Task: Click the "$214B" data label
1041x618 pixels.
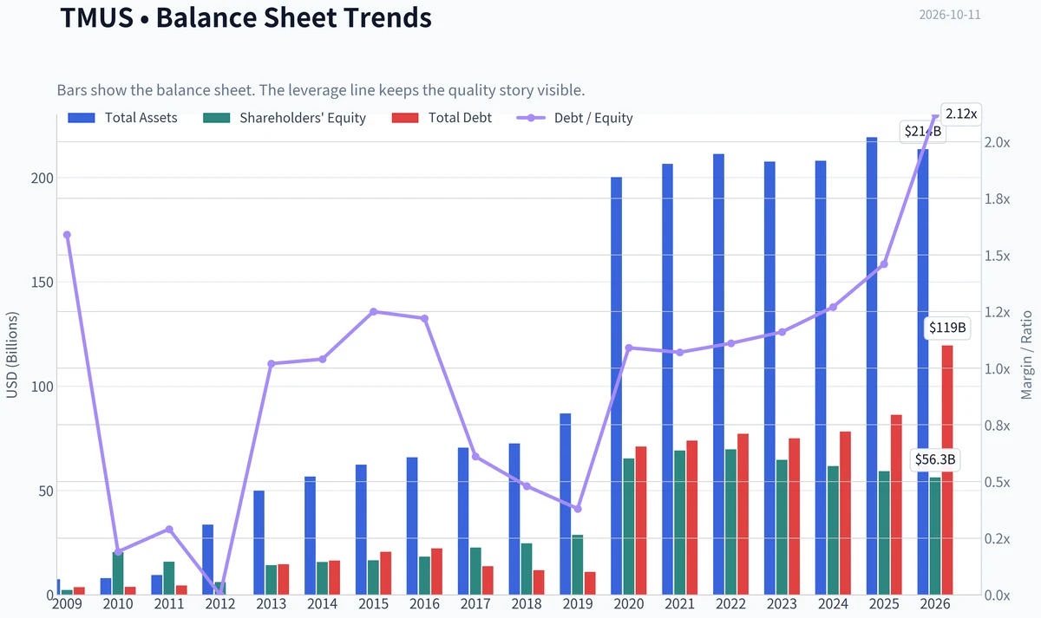Action: point(923,132)
